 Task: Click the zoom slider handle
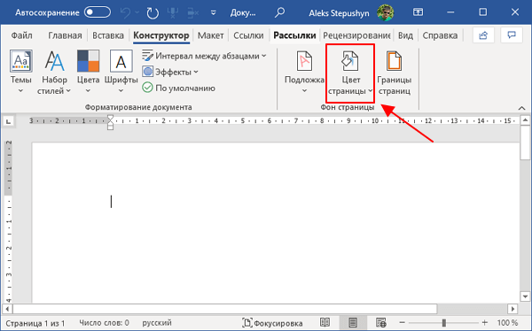point(444,323)
